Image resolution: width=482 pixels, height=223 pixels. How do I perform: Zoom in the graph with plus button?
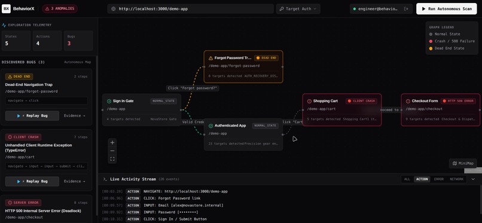coord(112,142)
